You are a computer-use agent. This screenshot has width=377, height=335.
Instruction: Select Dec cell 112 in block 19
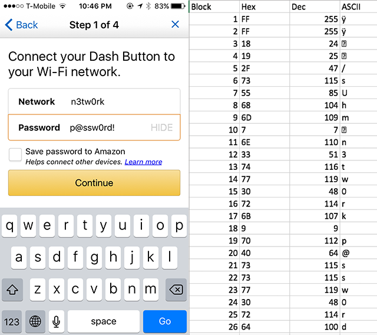pos(315,241)
